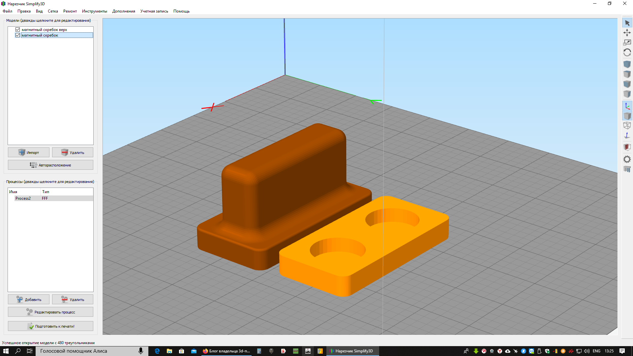Viewport: 633px width, 356px height.
Task: Uncheck магнитный скребок model checkbox
Action: click(18, 35)
